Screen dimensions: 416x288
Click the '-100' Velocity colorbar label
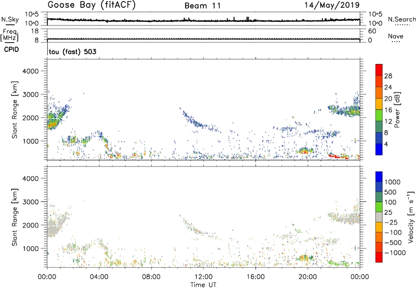[393, 232]
